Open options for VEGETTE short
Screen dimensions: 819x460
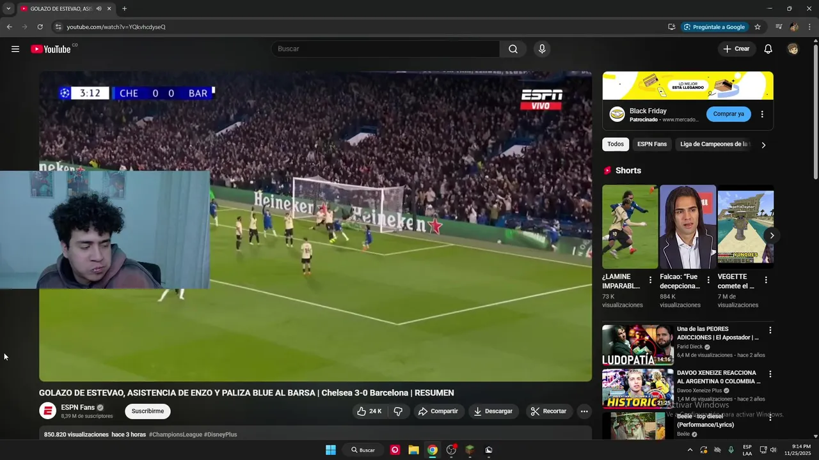click(x=766, y=280)
